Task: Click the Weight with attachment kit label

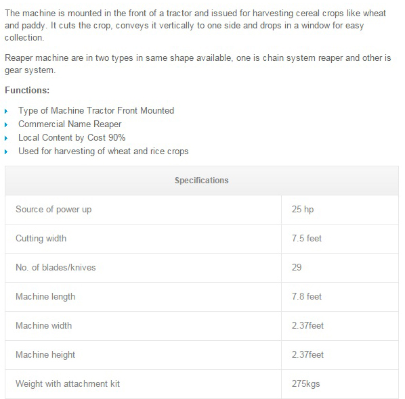Action: 68,383
